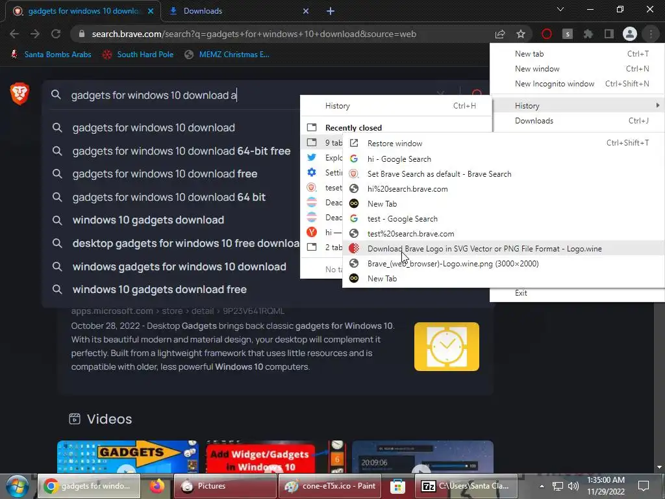This screenshot has width=665, height=499.
Task: Switch to cone-eT5x.ico Paint in taskbar
Action: [329, 486]
